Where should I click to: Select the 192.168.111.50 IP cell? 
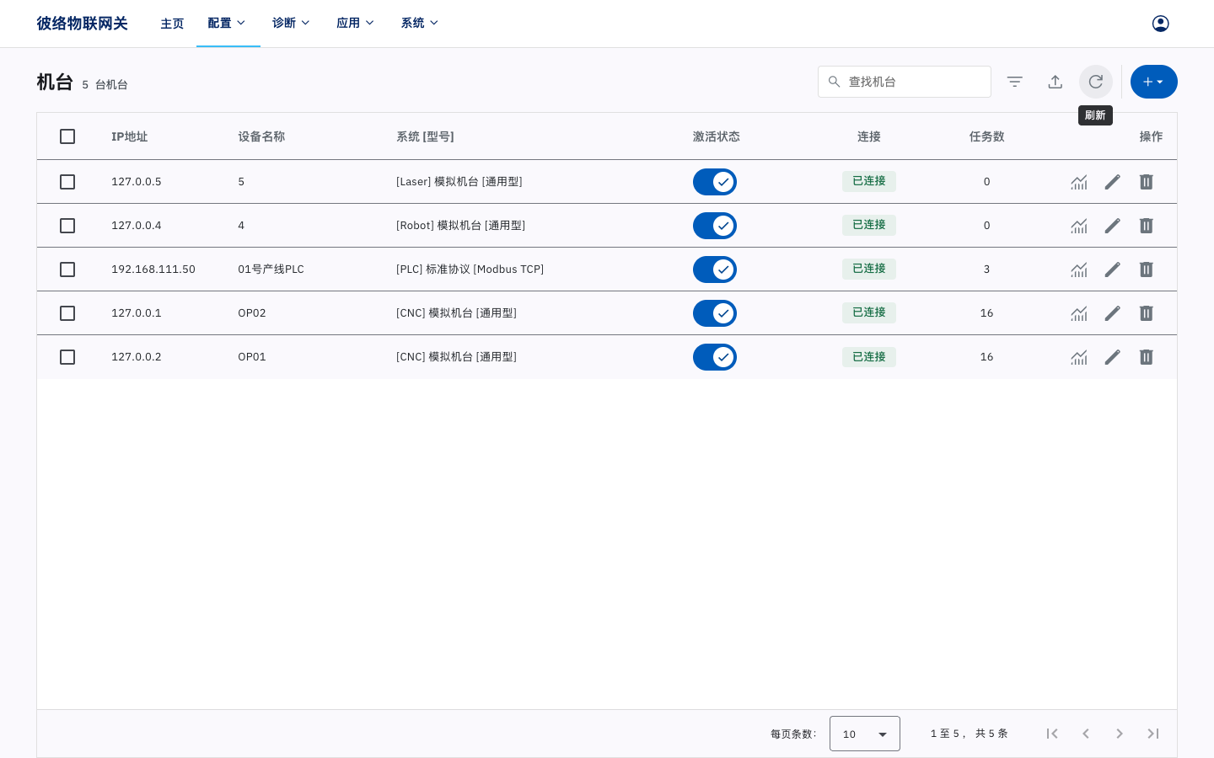point(153,270)
